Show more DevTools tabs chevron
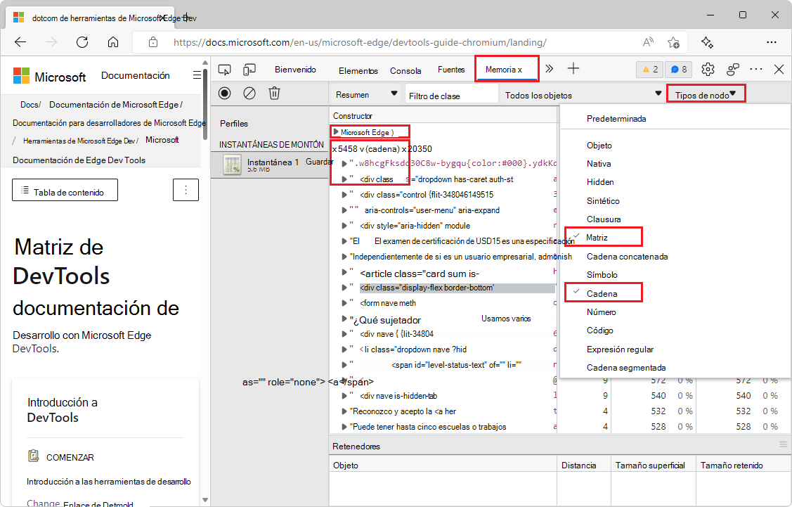Image resolution: width=792 pixels, height=507 pixels. 549,69
